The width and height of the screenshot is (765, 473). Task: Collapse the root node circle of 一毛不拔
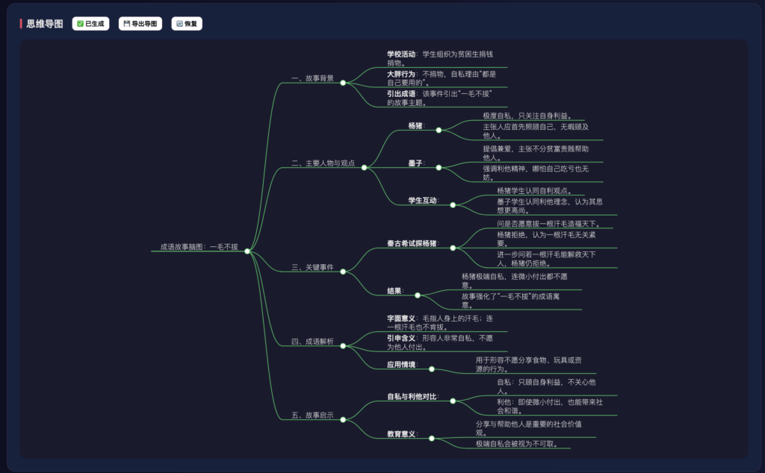point(247,251)
